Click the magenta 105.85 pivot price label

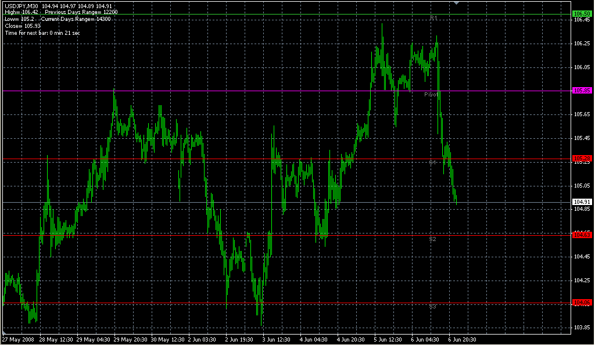pos(582,91)
